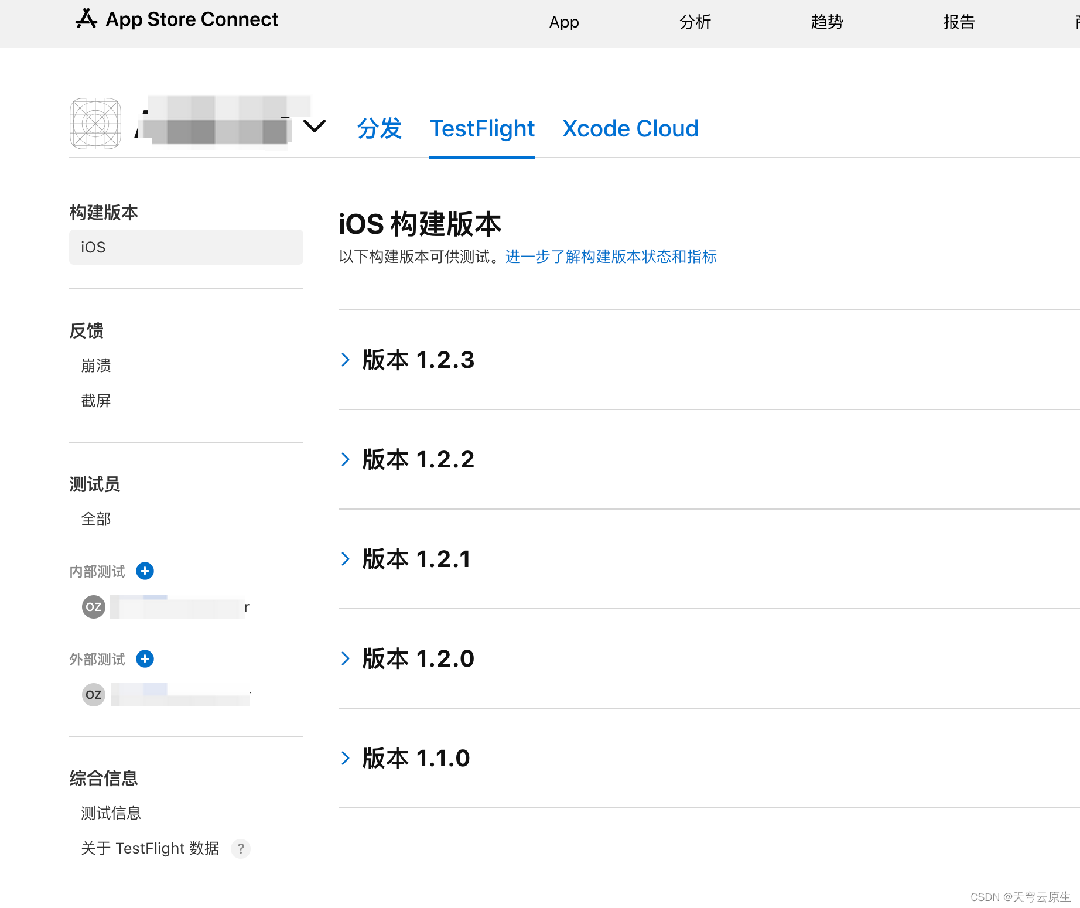The width and height of the screenshot is (1080, 908).
Task: Click the app placeholder icon thumbnail
Action: click(x=95, y=124)
